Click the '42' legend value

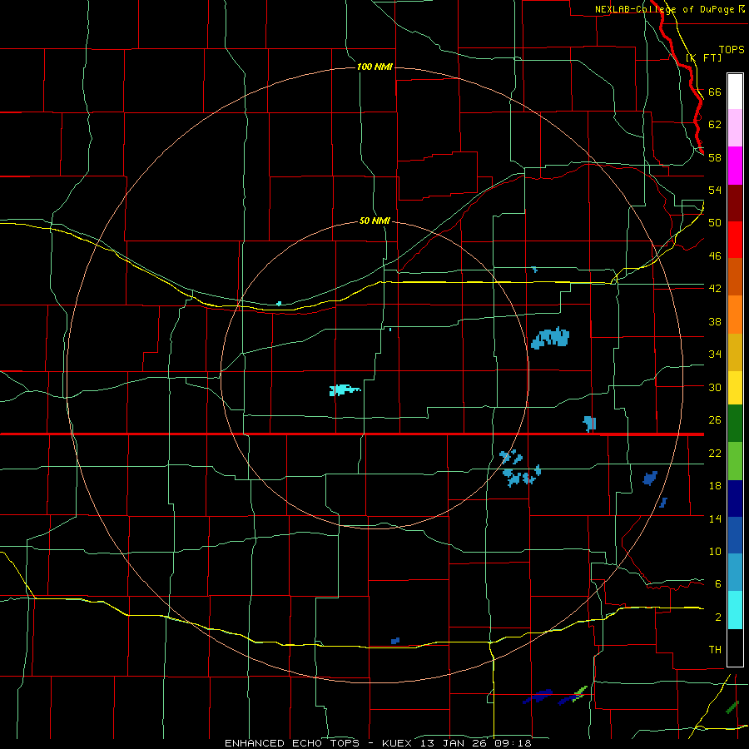click(715, 289)
